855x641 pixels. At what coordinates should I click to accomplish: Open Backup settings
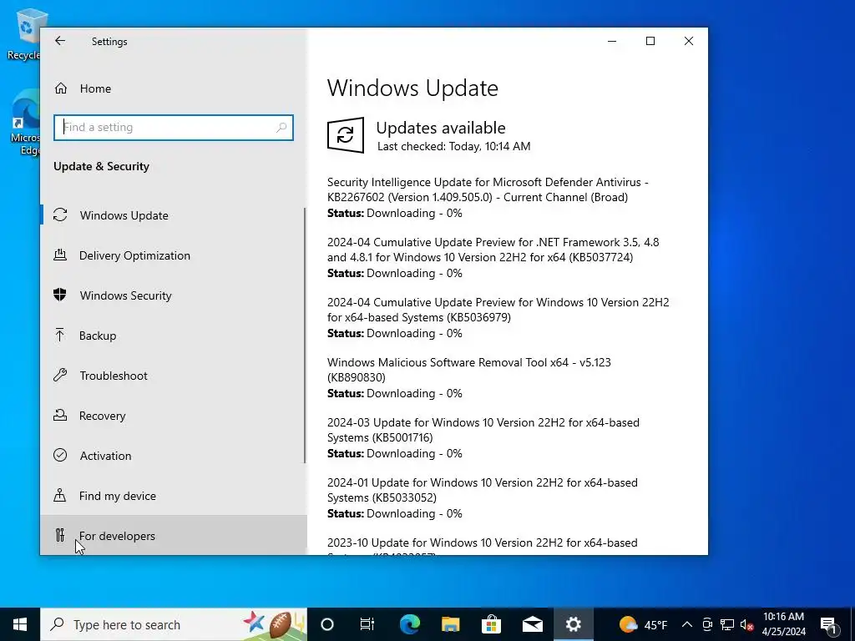(174, 336)
